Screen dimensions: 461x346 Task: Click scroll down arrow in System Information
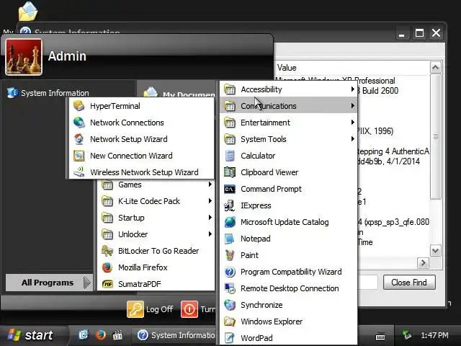(435, 251)
